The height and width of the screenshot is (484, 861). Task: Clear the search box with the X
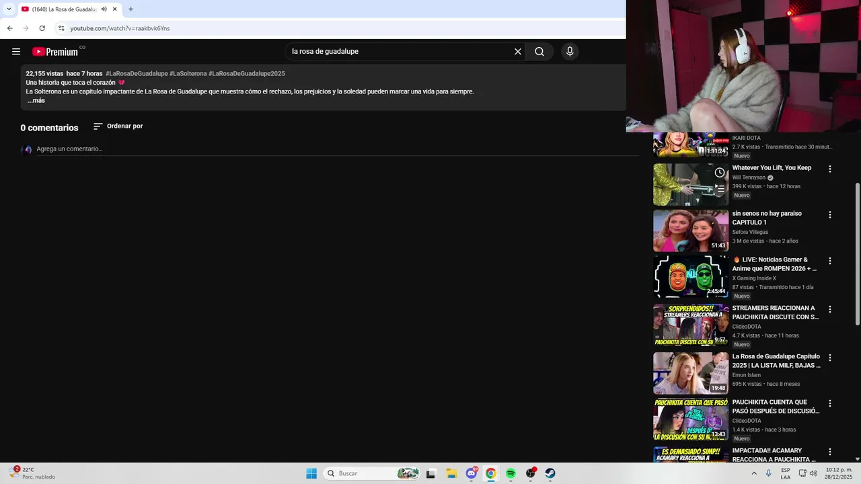[518, 52]
